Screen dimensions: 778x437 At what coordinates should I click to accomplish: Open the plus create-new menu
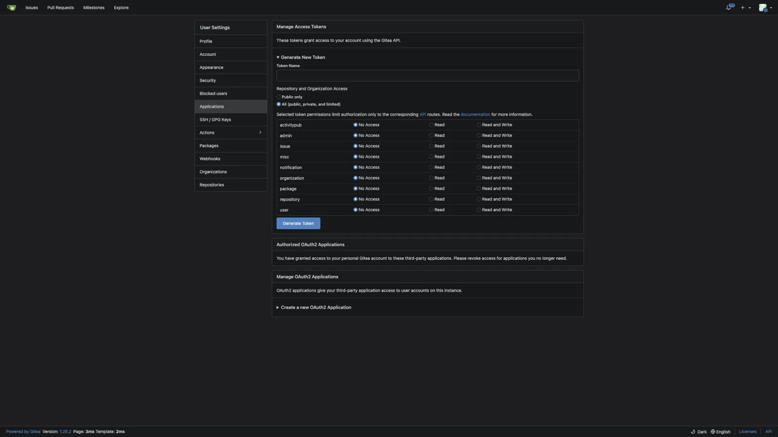[745, 8]
